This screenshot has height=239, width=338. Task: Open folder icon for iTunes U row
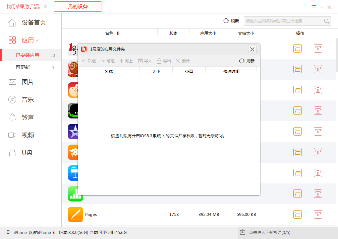pyautogui.click(x=297, y=152)
